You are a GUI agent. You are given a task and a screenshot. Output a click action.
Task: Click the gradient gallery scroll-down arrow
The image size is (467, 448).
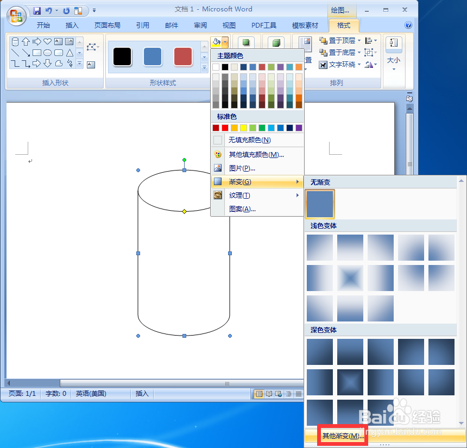point(461,423)
